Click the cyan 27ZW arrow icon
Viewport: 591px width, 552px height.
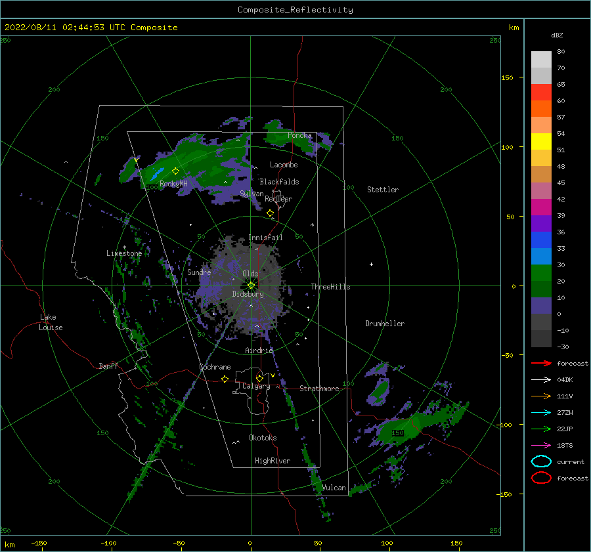(x=541, y=413)
